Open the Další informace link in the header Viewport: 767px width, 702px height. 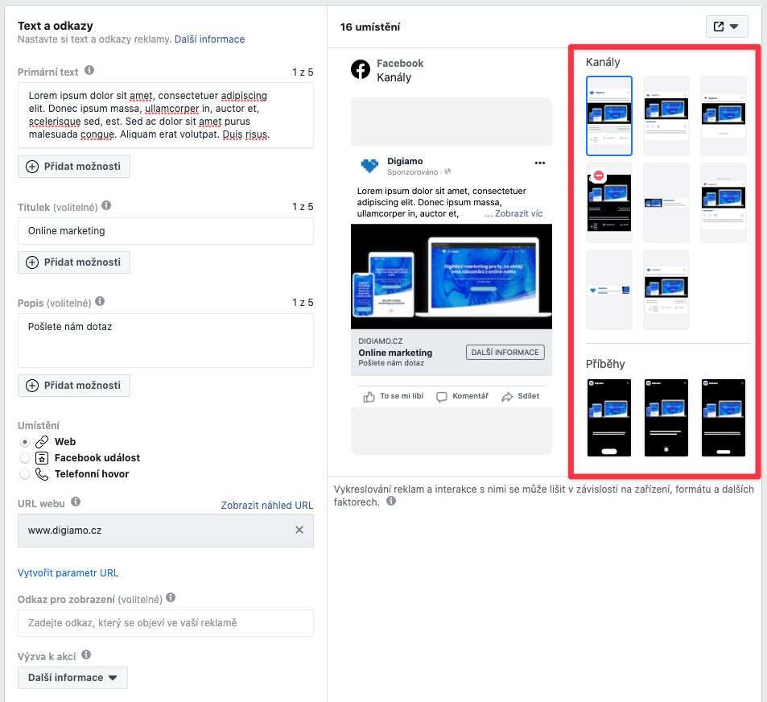click(209, 39)
